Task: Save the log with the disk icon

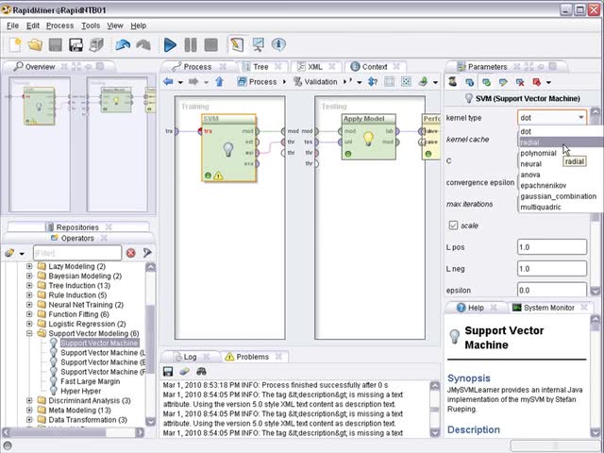Action: point(168,371)
